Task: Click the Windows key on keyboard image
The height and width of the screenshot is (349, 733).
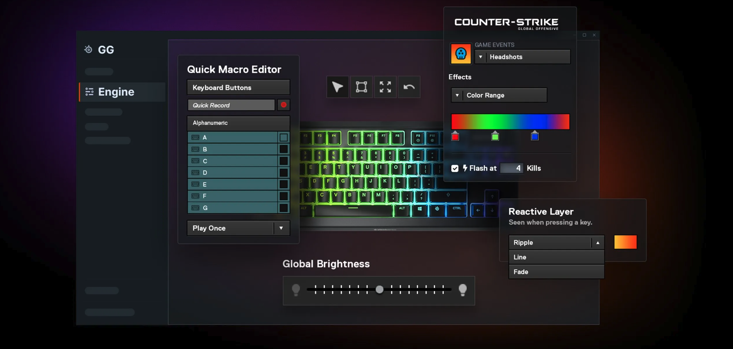Action: pos(419,209)
